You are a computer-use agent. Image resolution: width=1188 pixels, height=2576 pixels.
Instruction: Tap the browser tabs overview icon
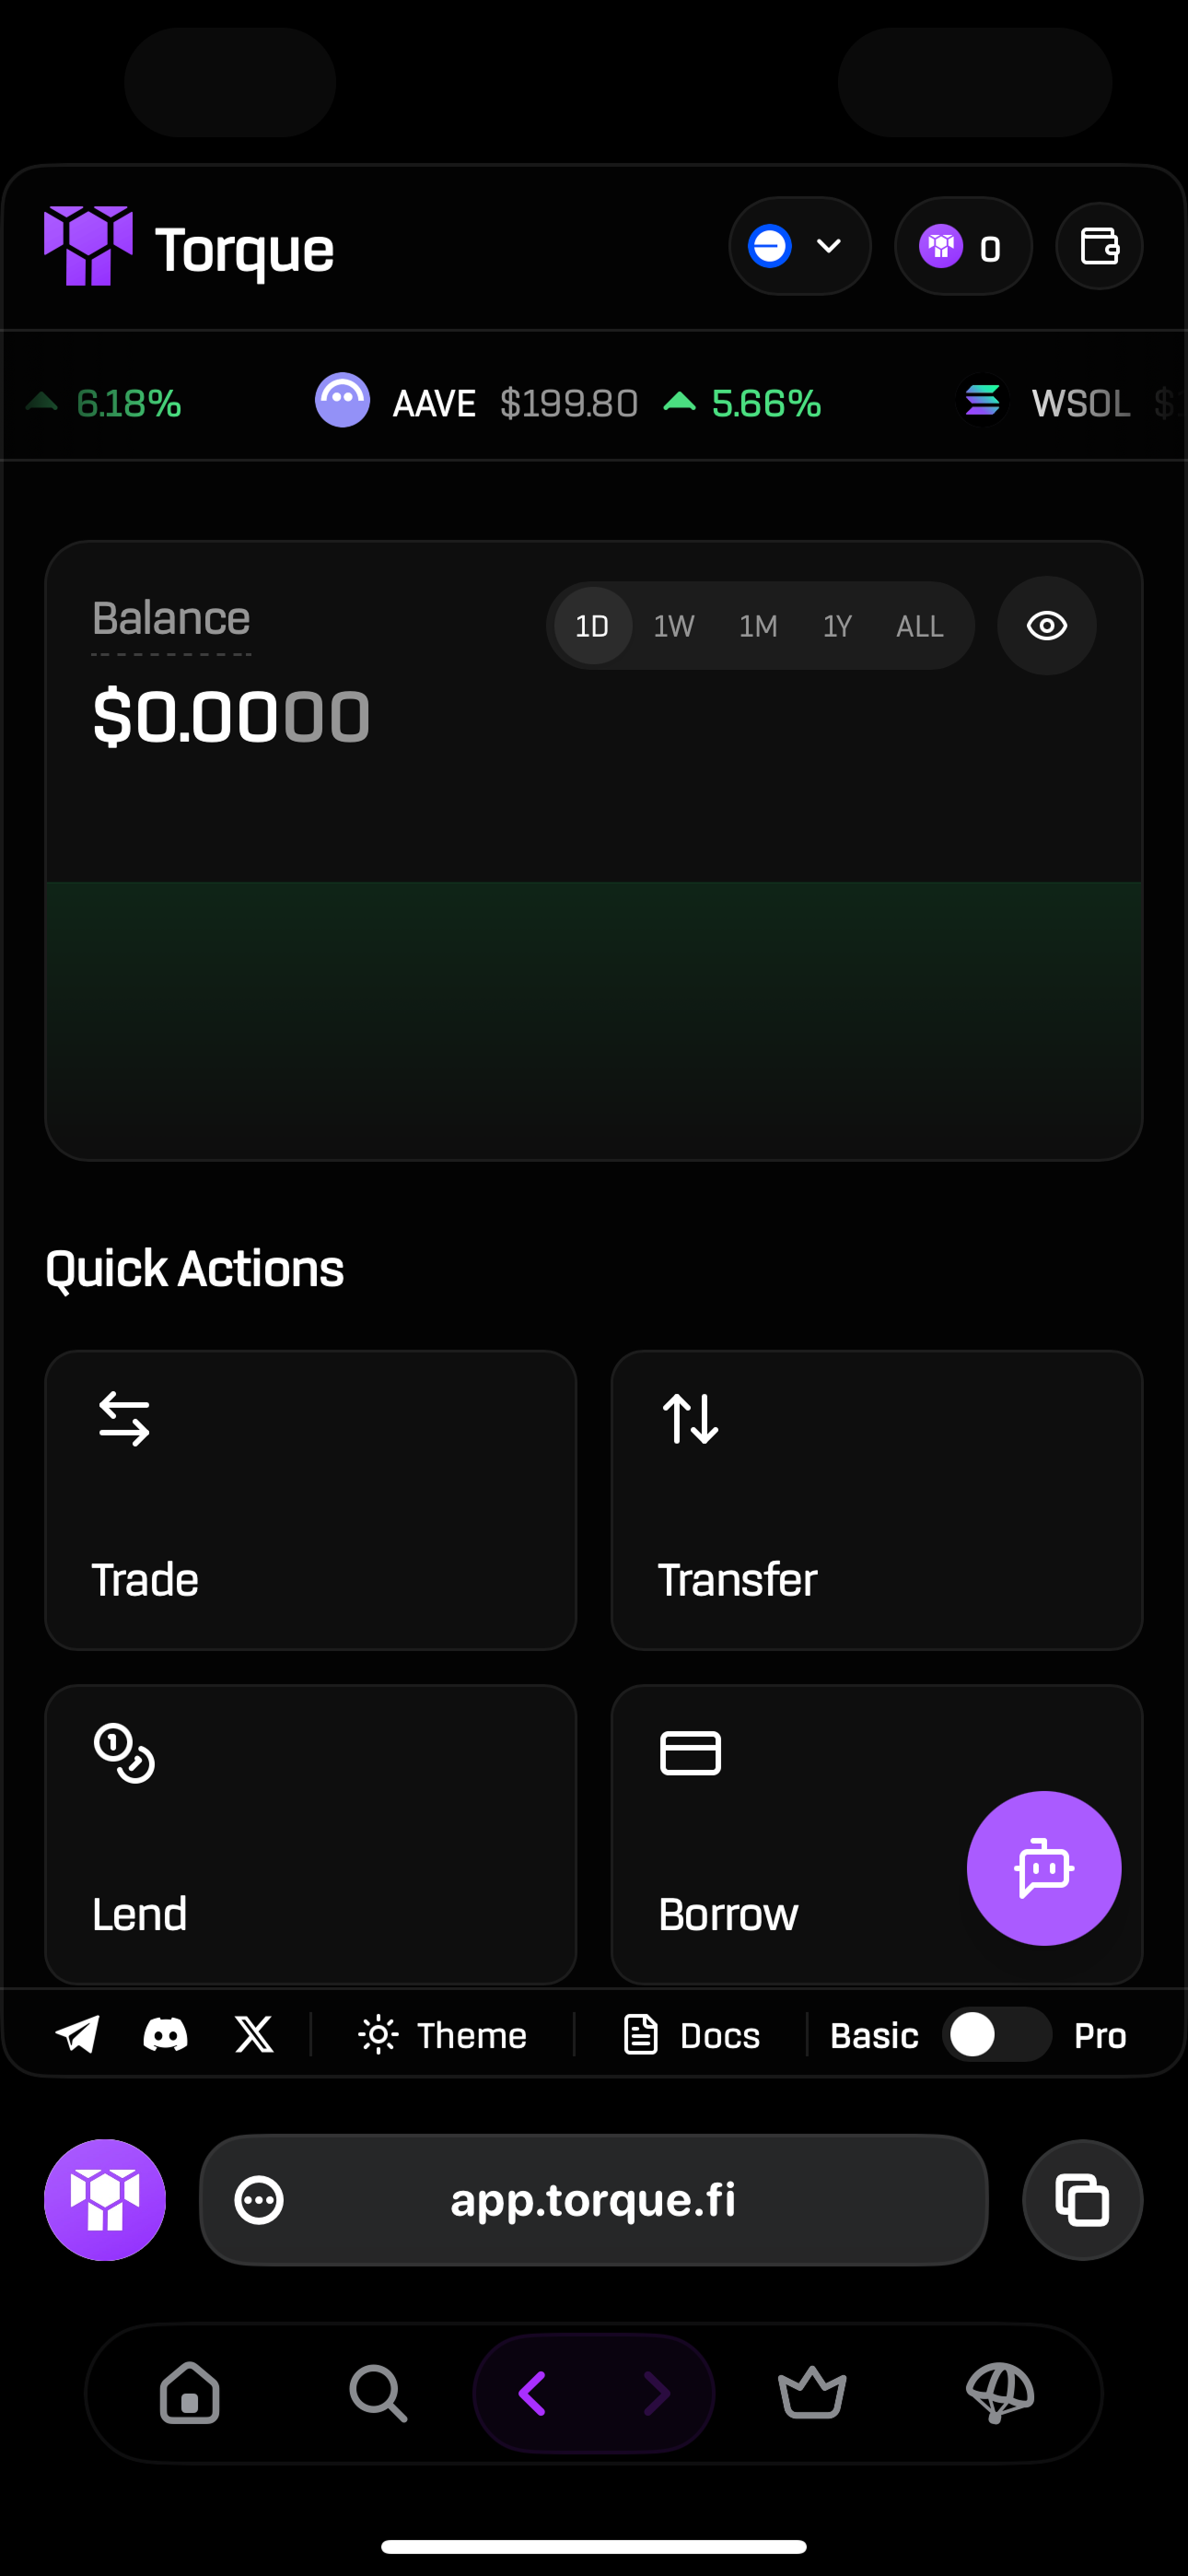coord(1082,2199)
